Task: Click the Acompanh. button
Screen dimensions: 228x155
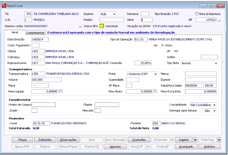Action: (186, 147)
